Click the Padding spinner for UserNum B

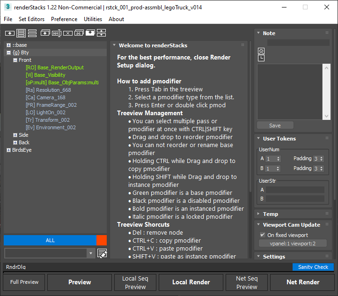click(x=322, y=169)
